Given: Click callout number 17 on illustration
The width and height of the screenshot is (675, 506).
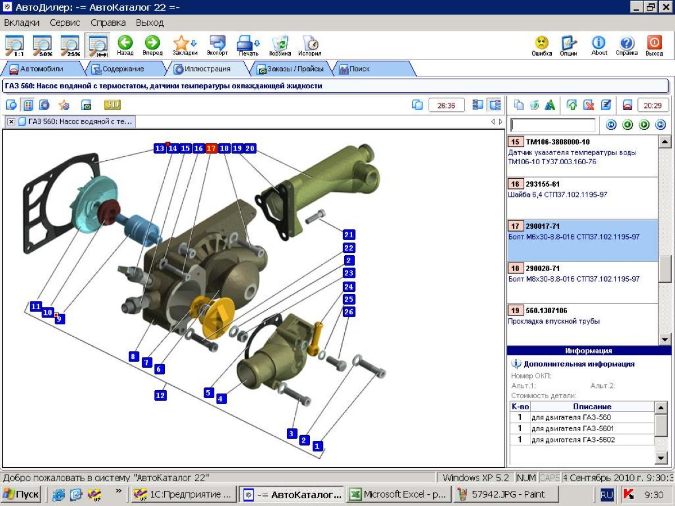Looking at the screenshot, I should pos(211,148).
